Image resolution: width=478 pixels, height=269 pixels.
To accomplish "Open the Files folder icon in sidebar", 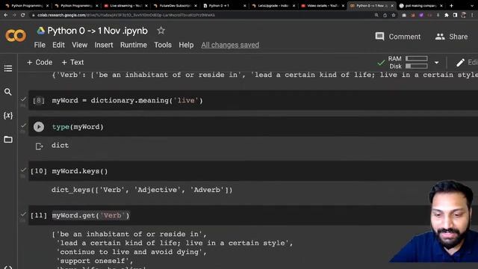I will point(8,140).
